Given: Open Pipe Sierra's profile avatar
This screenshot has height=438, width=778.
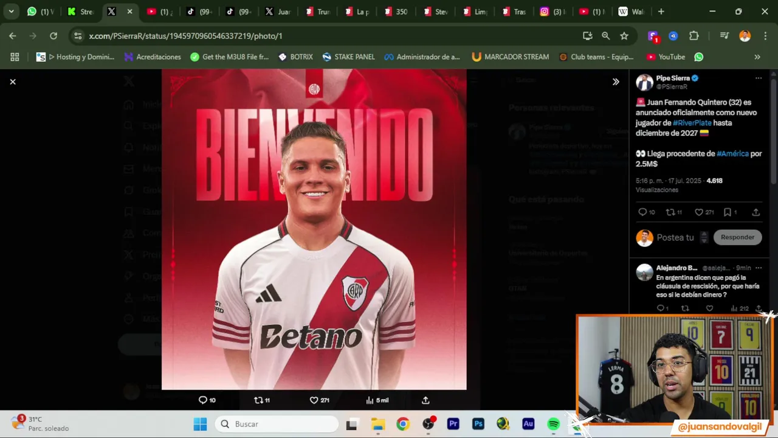Looking at the screenshot, I should 644,82.
